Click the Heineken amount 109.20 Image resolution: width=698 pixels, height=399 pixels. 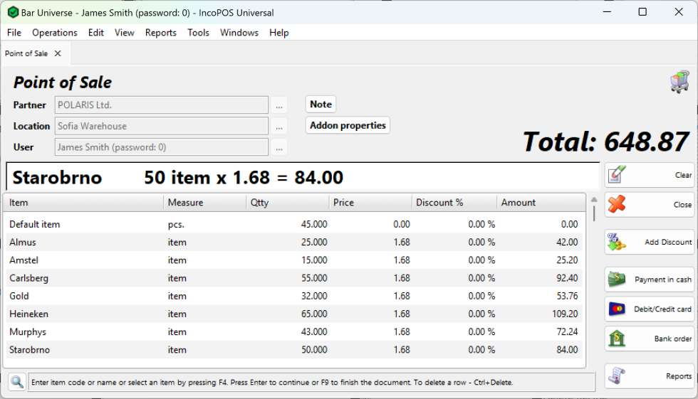[x=565, y=314]
